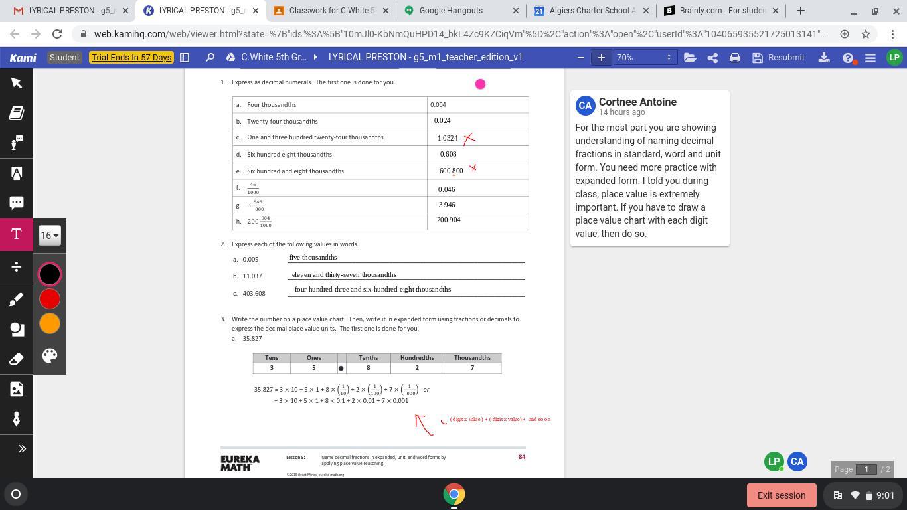Viewport: 907px width, 510px height.
Task: Open the system tray showing 9:01
Action: tap(865, 495)
